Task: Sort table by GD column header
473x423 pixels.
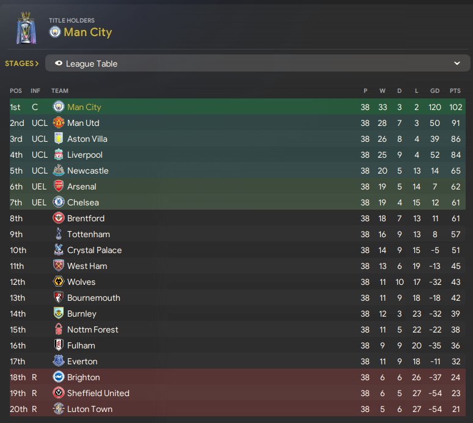Action: (435, 91)
